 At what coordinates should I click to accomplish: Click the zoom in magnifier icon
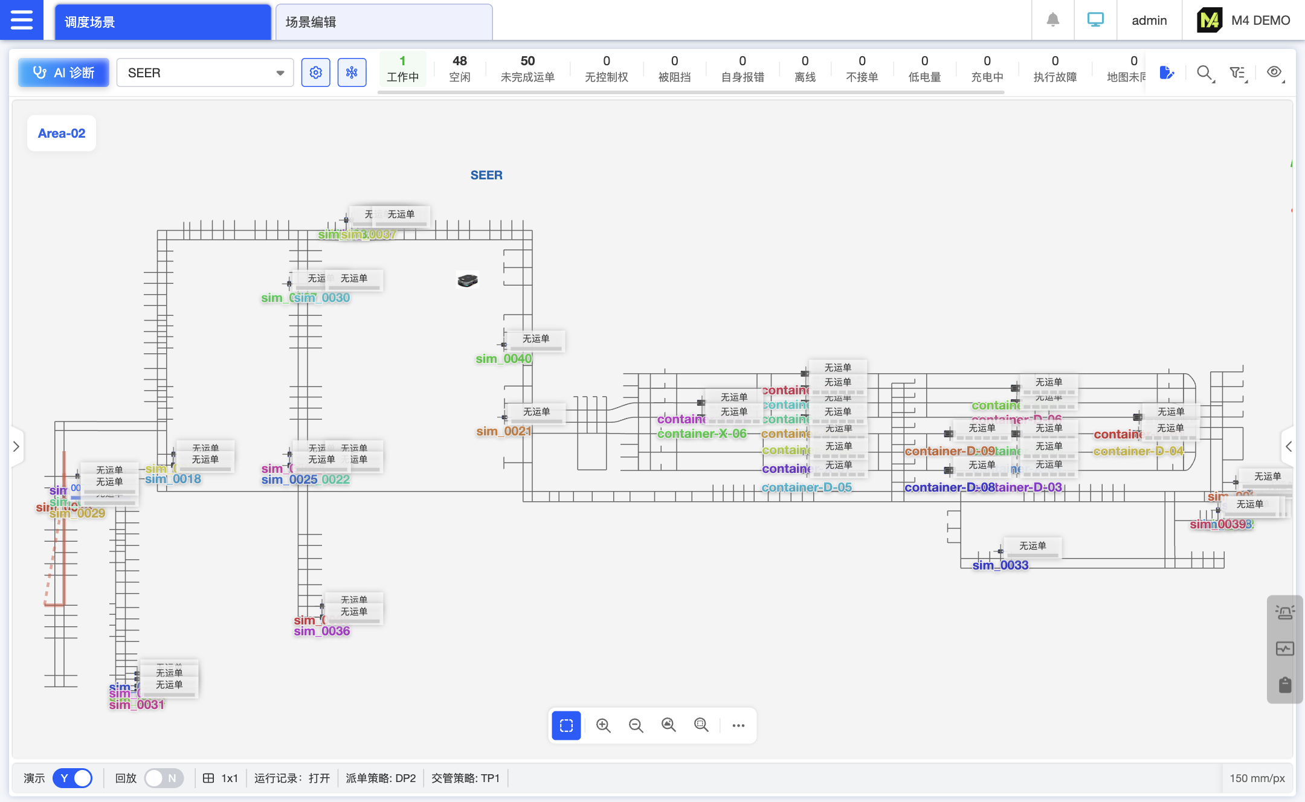click(603, 725)
